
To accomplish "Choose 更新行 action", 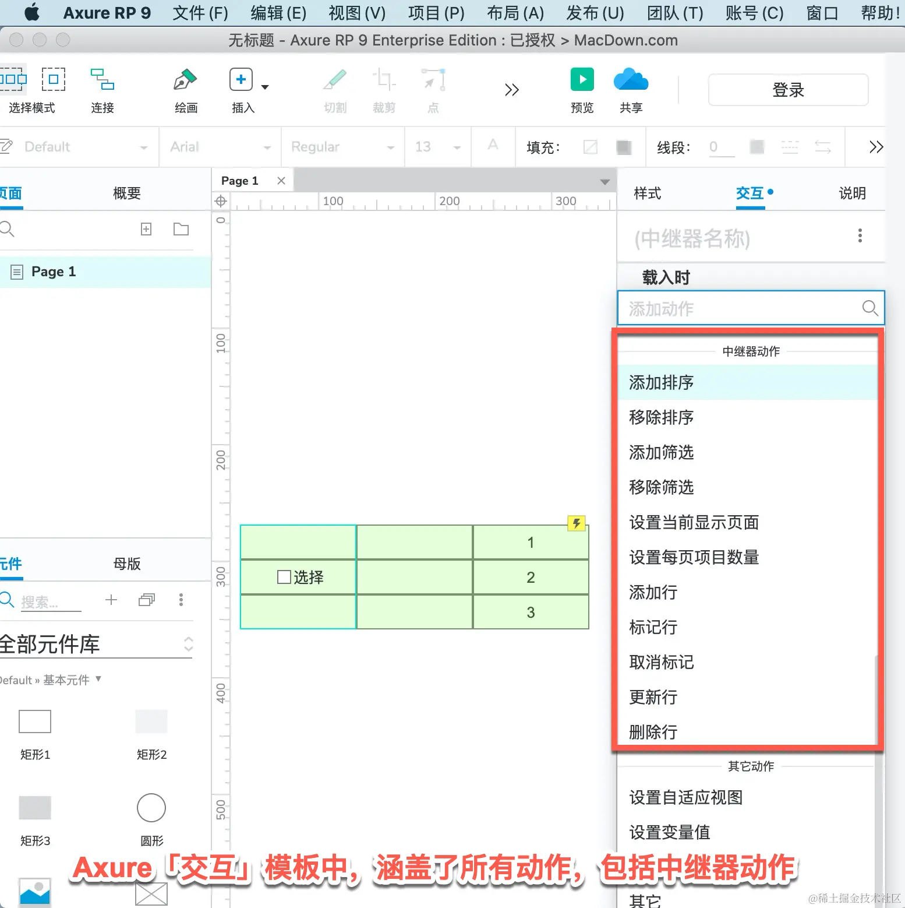I will pos(748,697).
